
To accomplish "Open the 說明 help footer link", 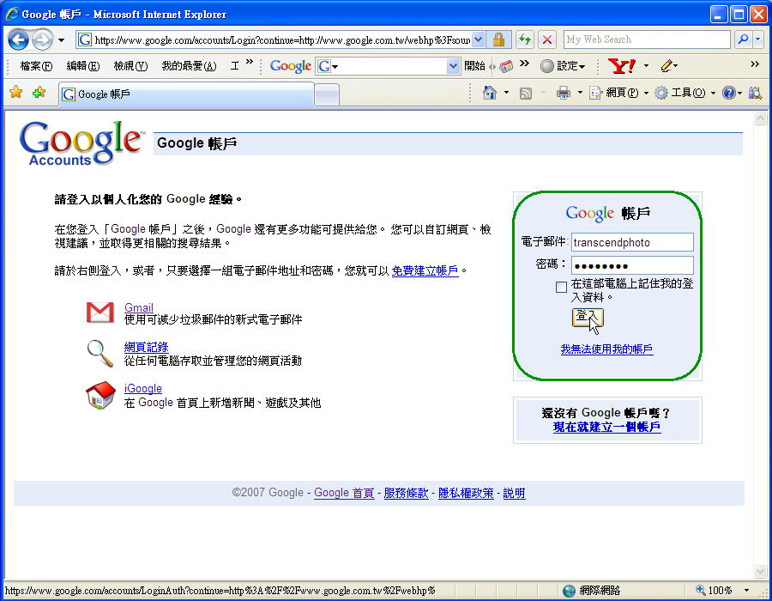I will (514, 493).
